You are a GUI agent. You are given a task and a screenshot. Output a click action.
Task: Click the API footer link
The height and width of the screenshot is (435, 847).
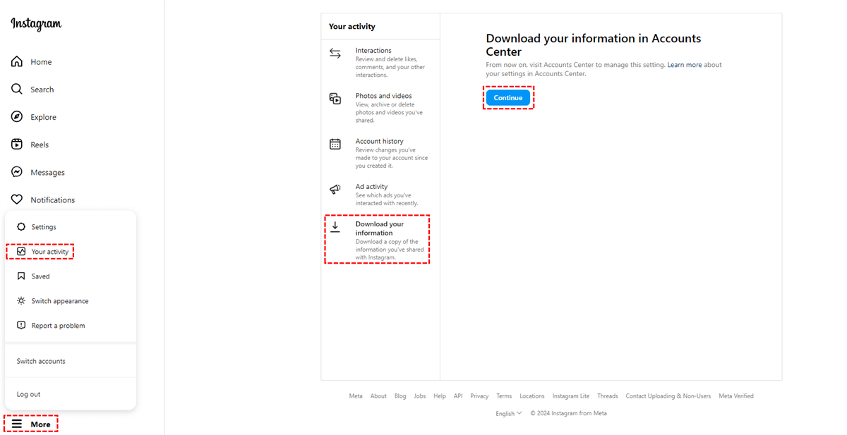(x=458, y=396)
